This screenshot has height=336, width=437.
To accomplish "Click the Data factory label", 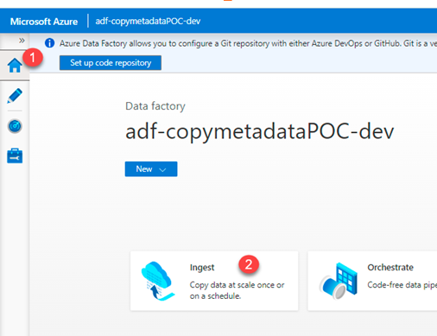I will tap(155, 106).
